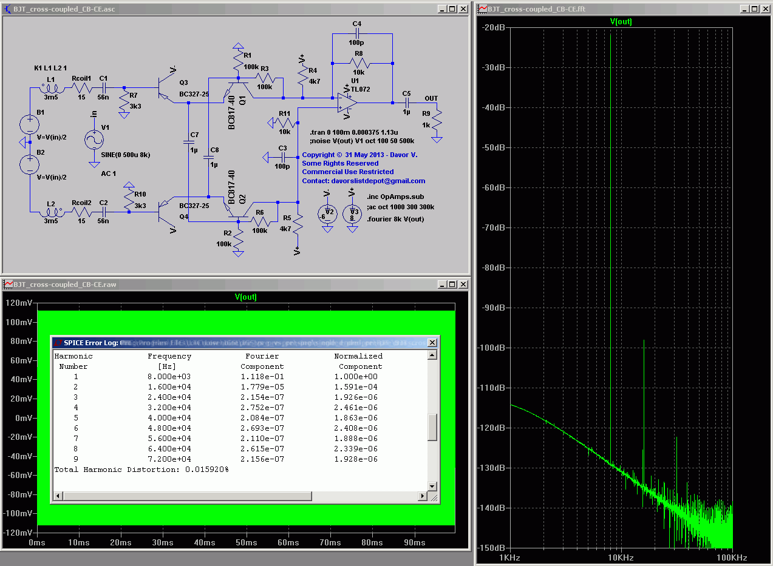Select the .fourier 8k V(out) directive text
Viewport: 773px width, 566px height.
[395, 219]
